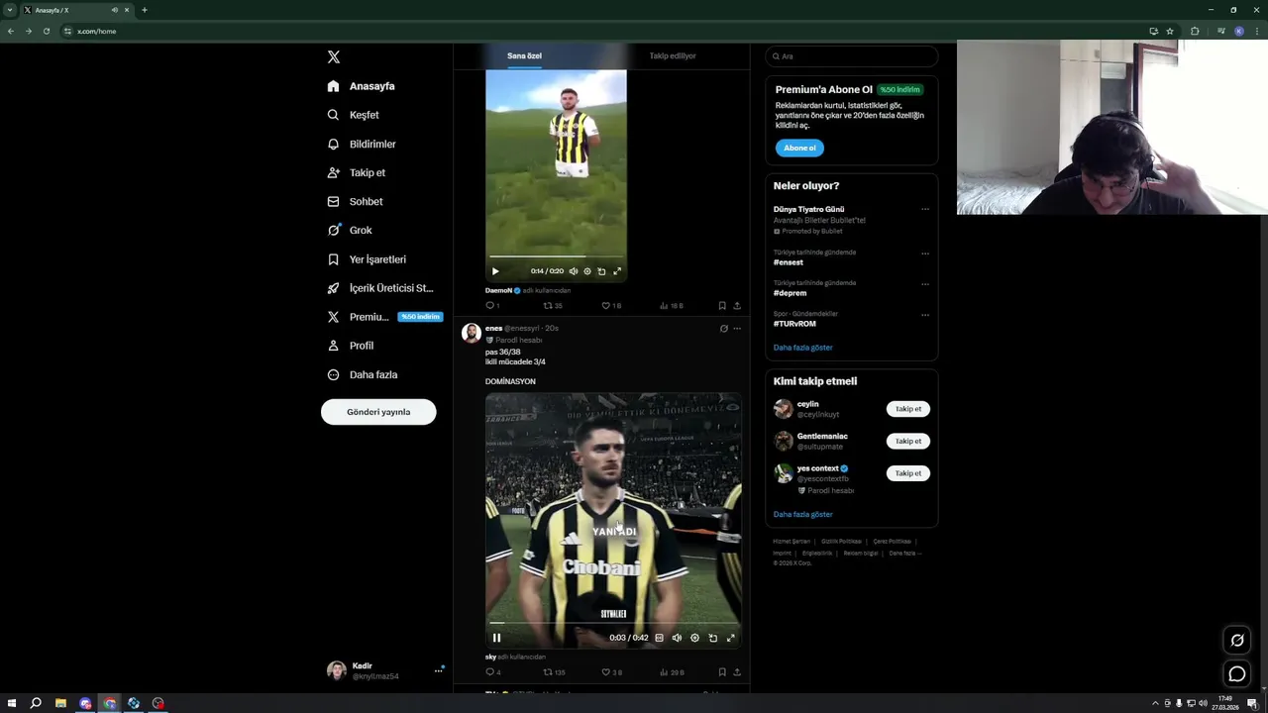Open Windows search on the taskbar
Image resolution: width=1268 pixels, height=713 pixels.
click(x=36, y=703)
